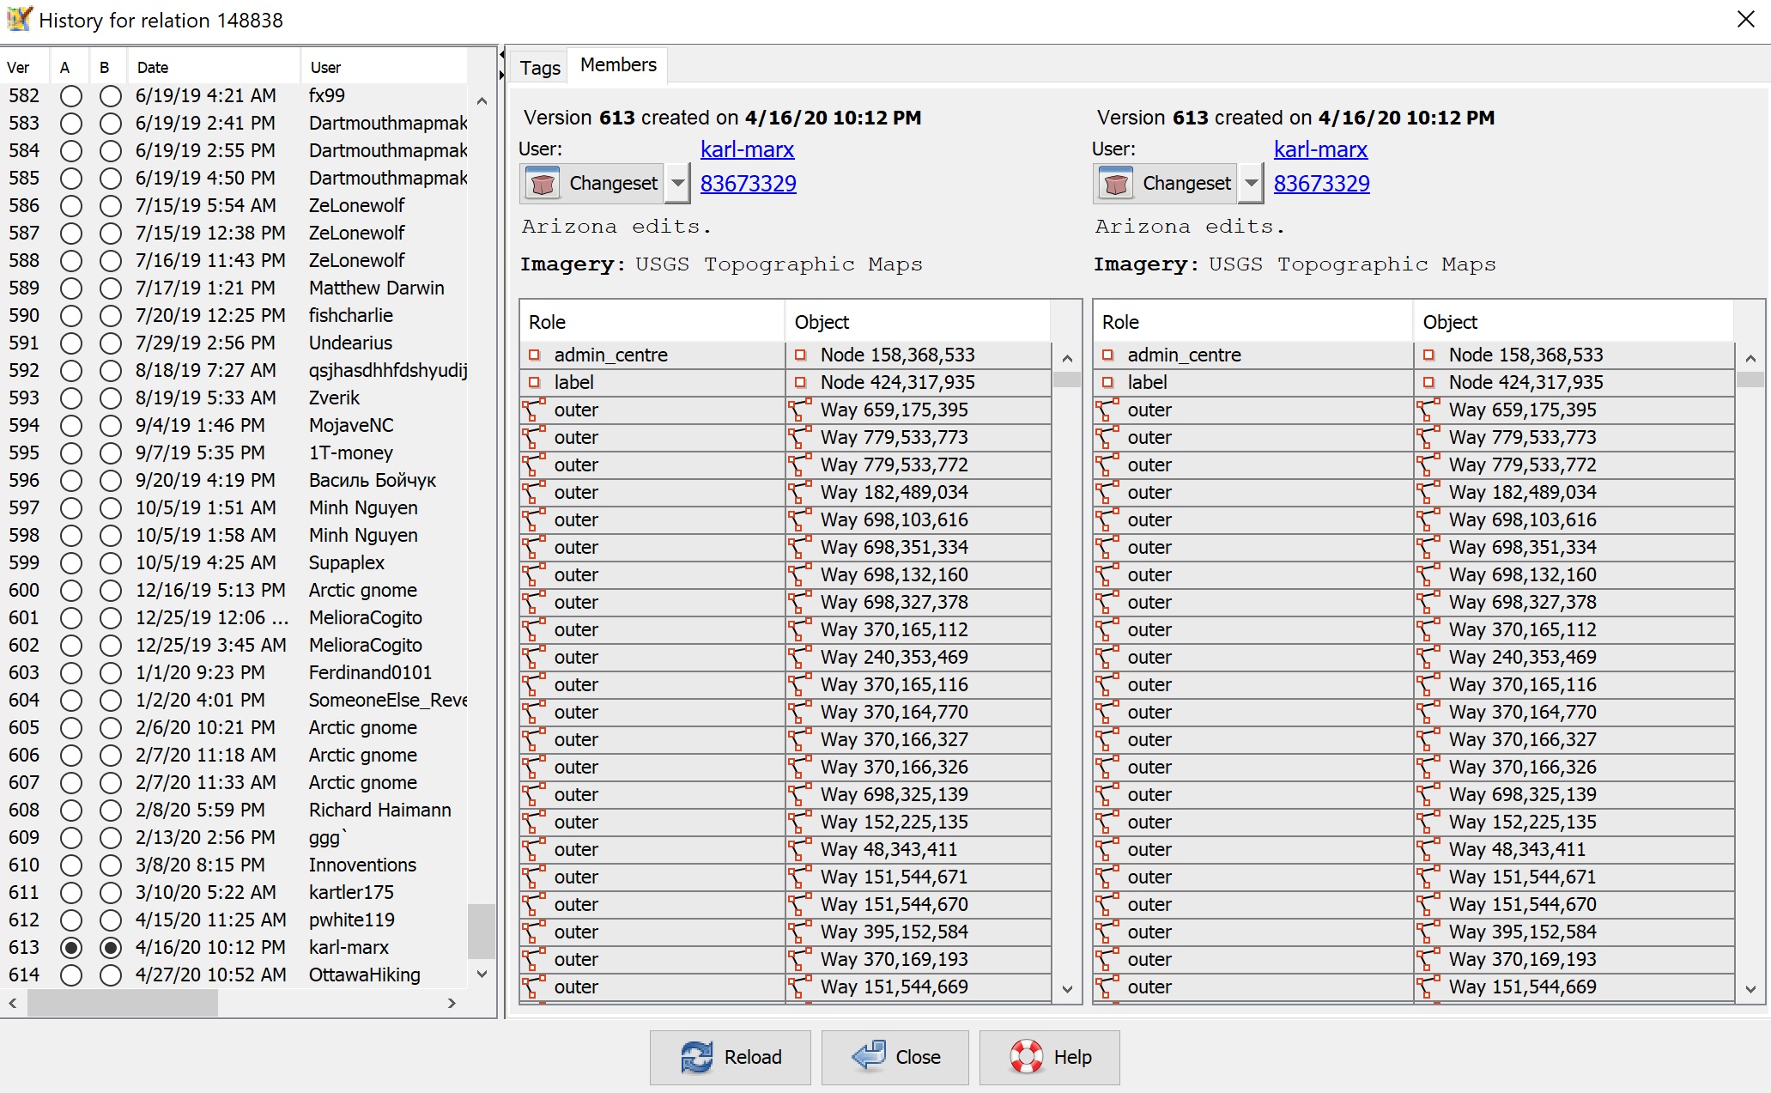
Task: Click way icon beside Way 370,166,327 in right table
Action: point(1428,739)
